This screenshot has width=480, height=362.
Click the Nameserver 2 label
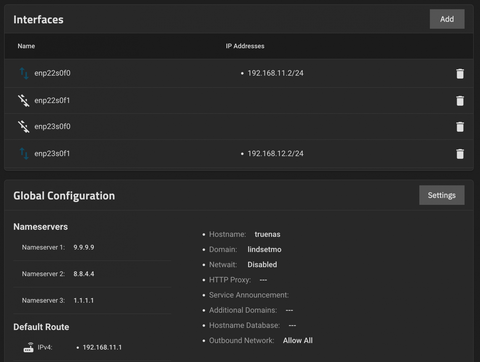(x=43, y=274)
